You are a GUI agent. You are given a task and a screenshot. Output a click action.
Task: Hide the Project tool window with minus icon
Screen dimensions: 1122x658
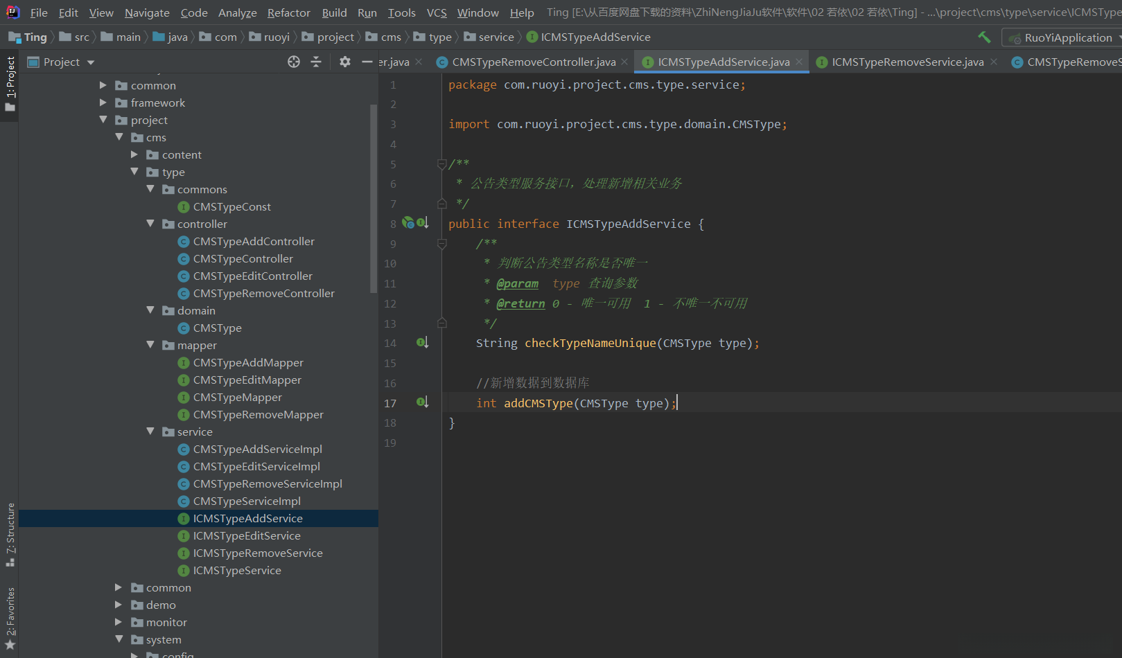tap(367, 62)
